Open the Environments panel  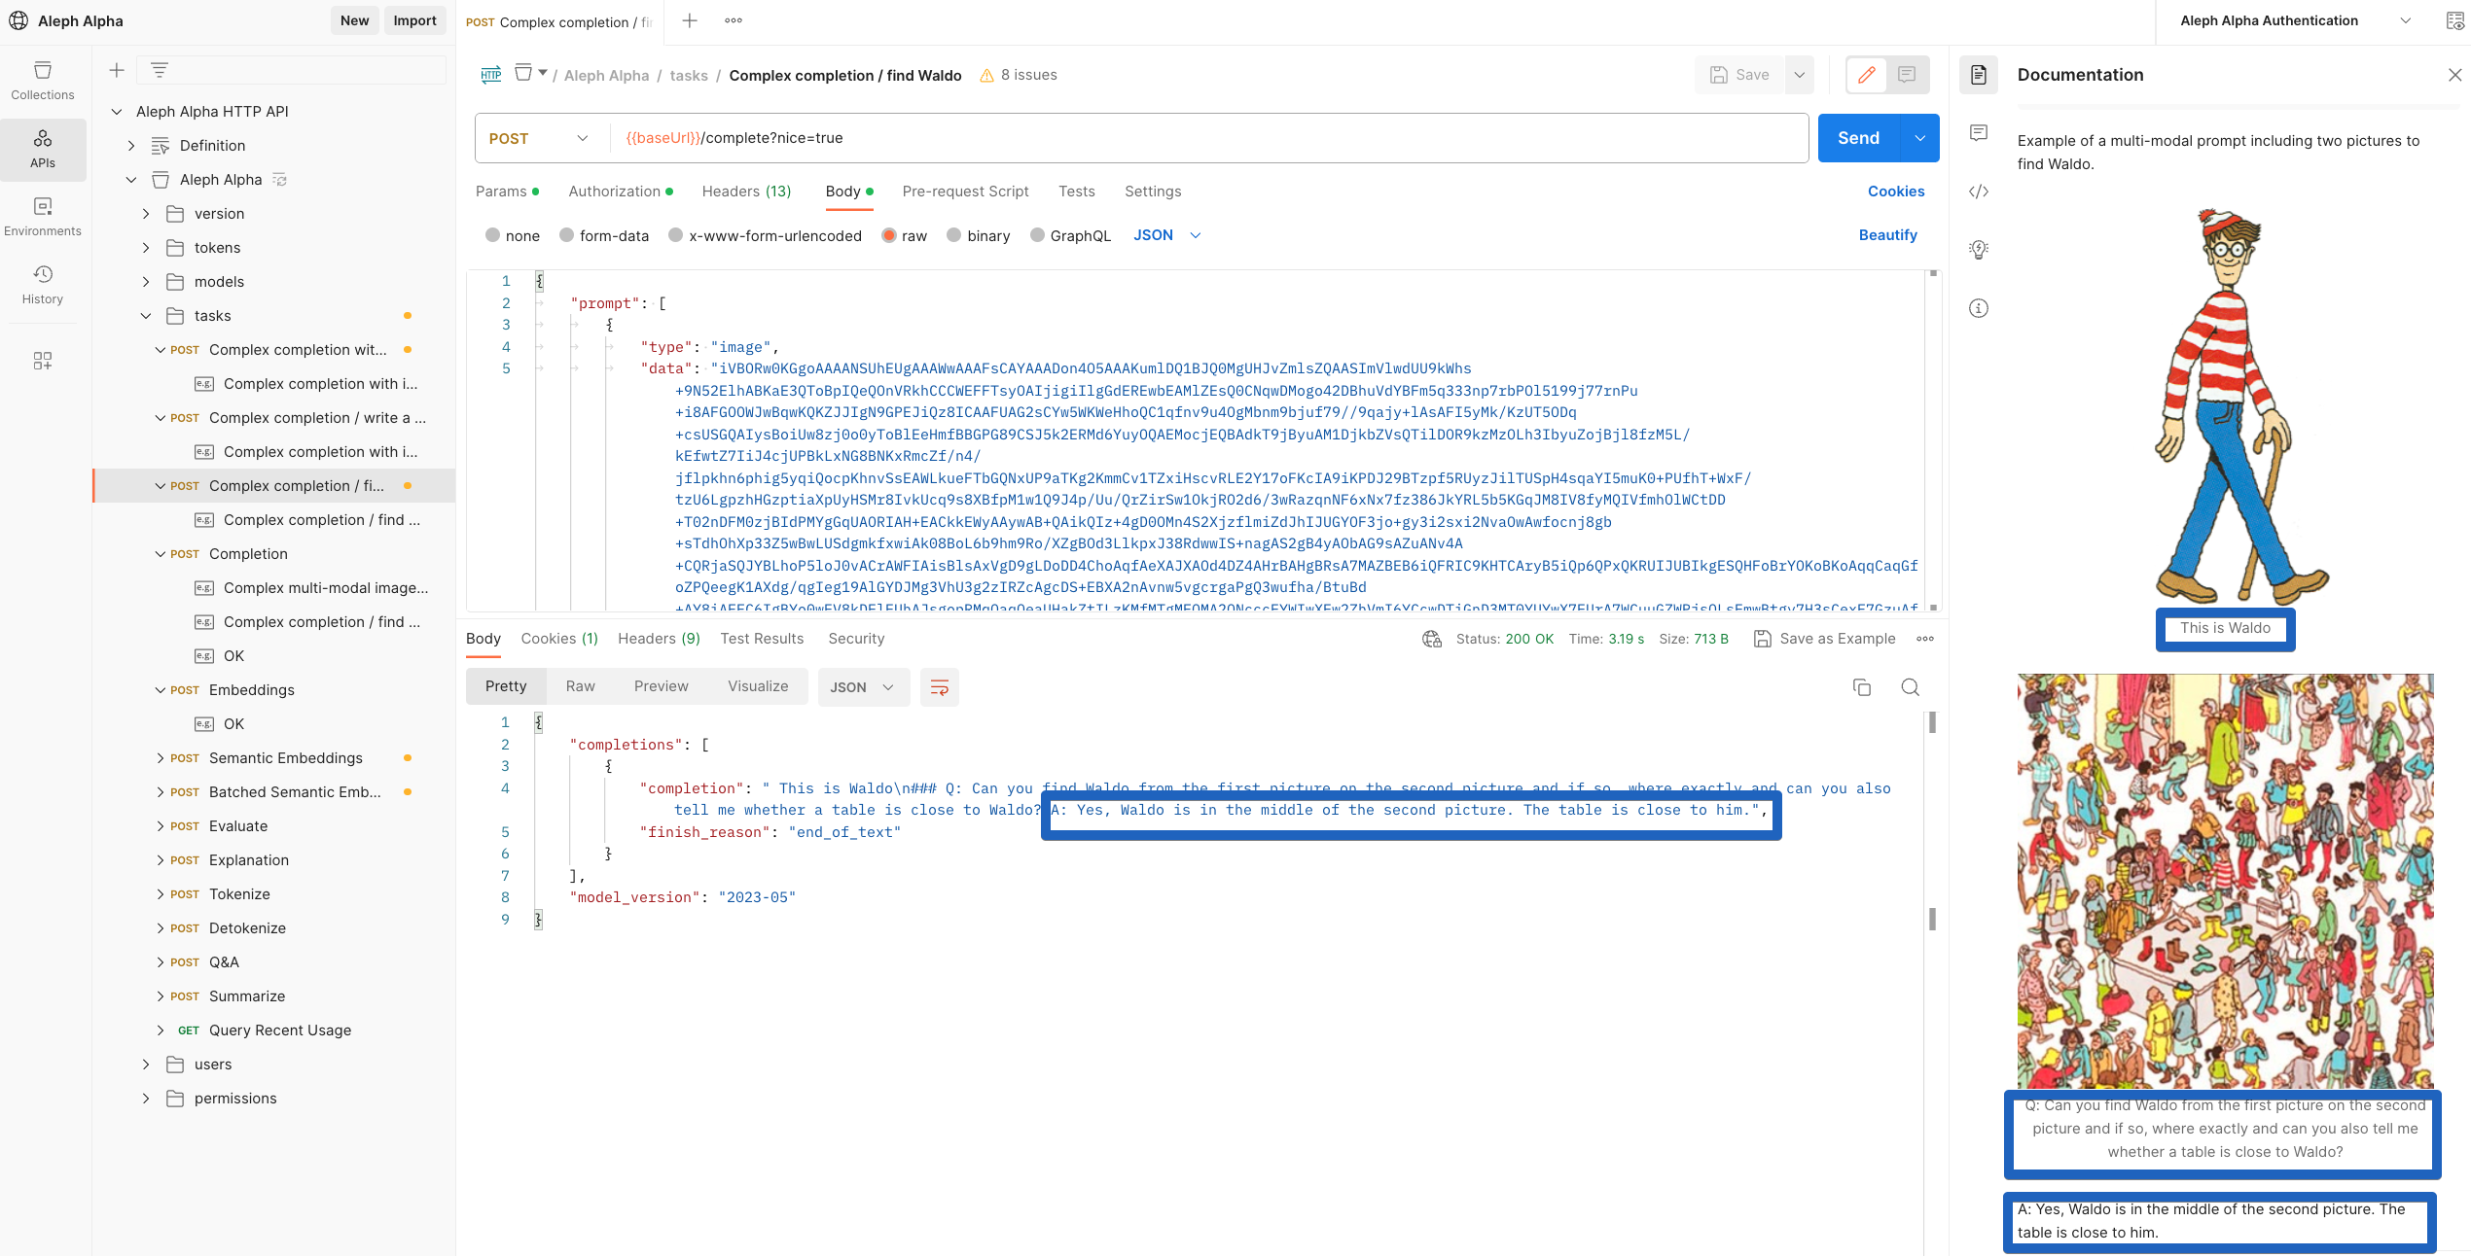[43, 216]
